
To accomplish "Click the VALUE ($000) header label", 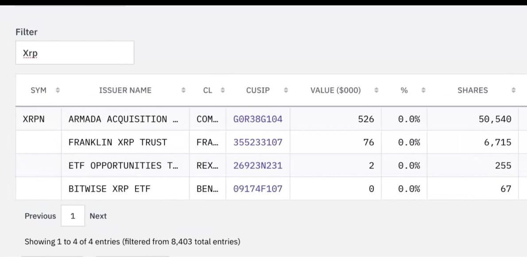I will [335, 90].
